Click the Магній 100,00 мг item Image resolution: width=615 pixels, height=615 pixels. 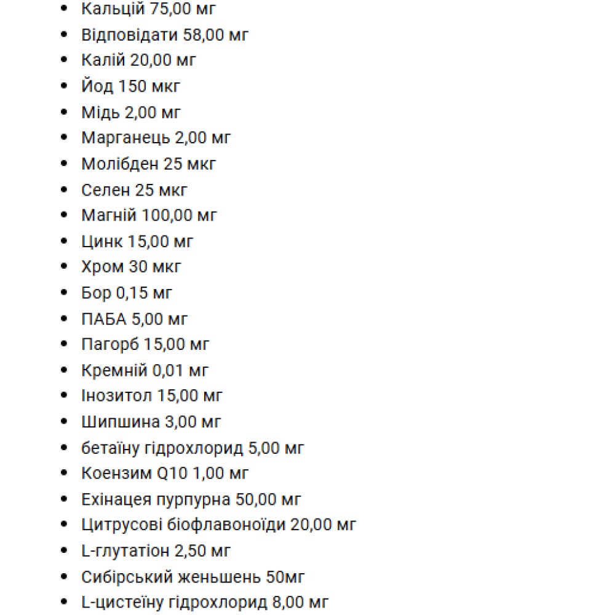(149, 216)
